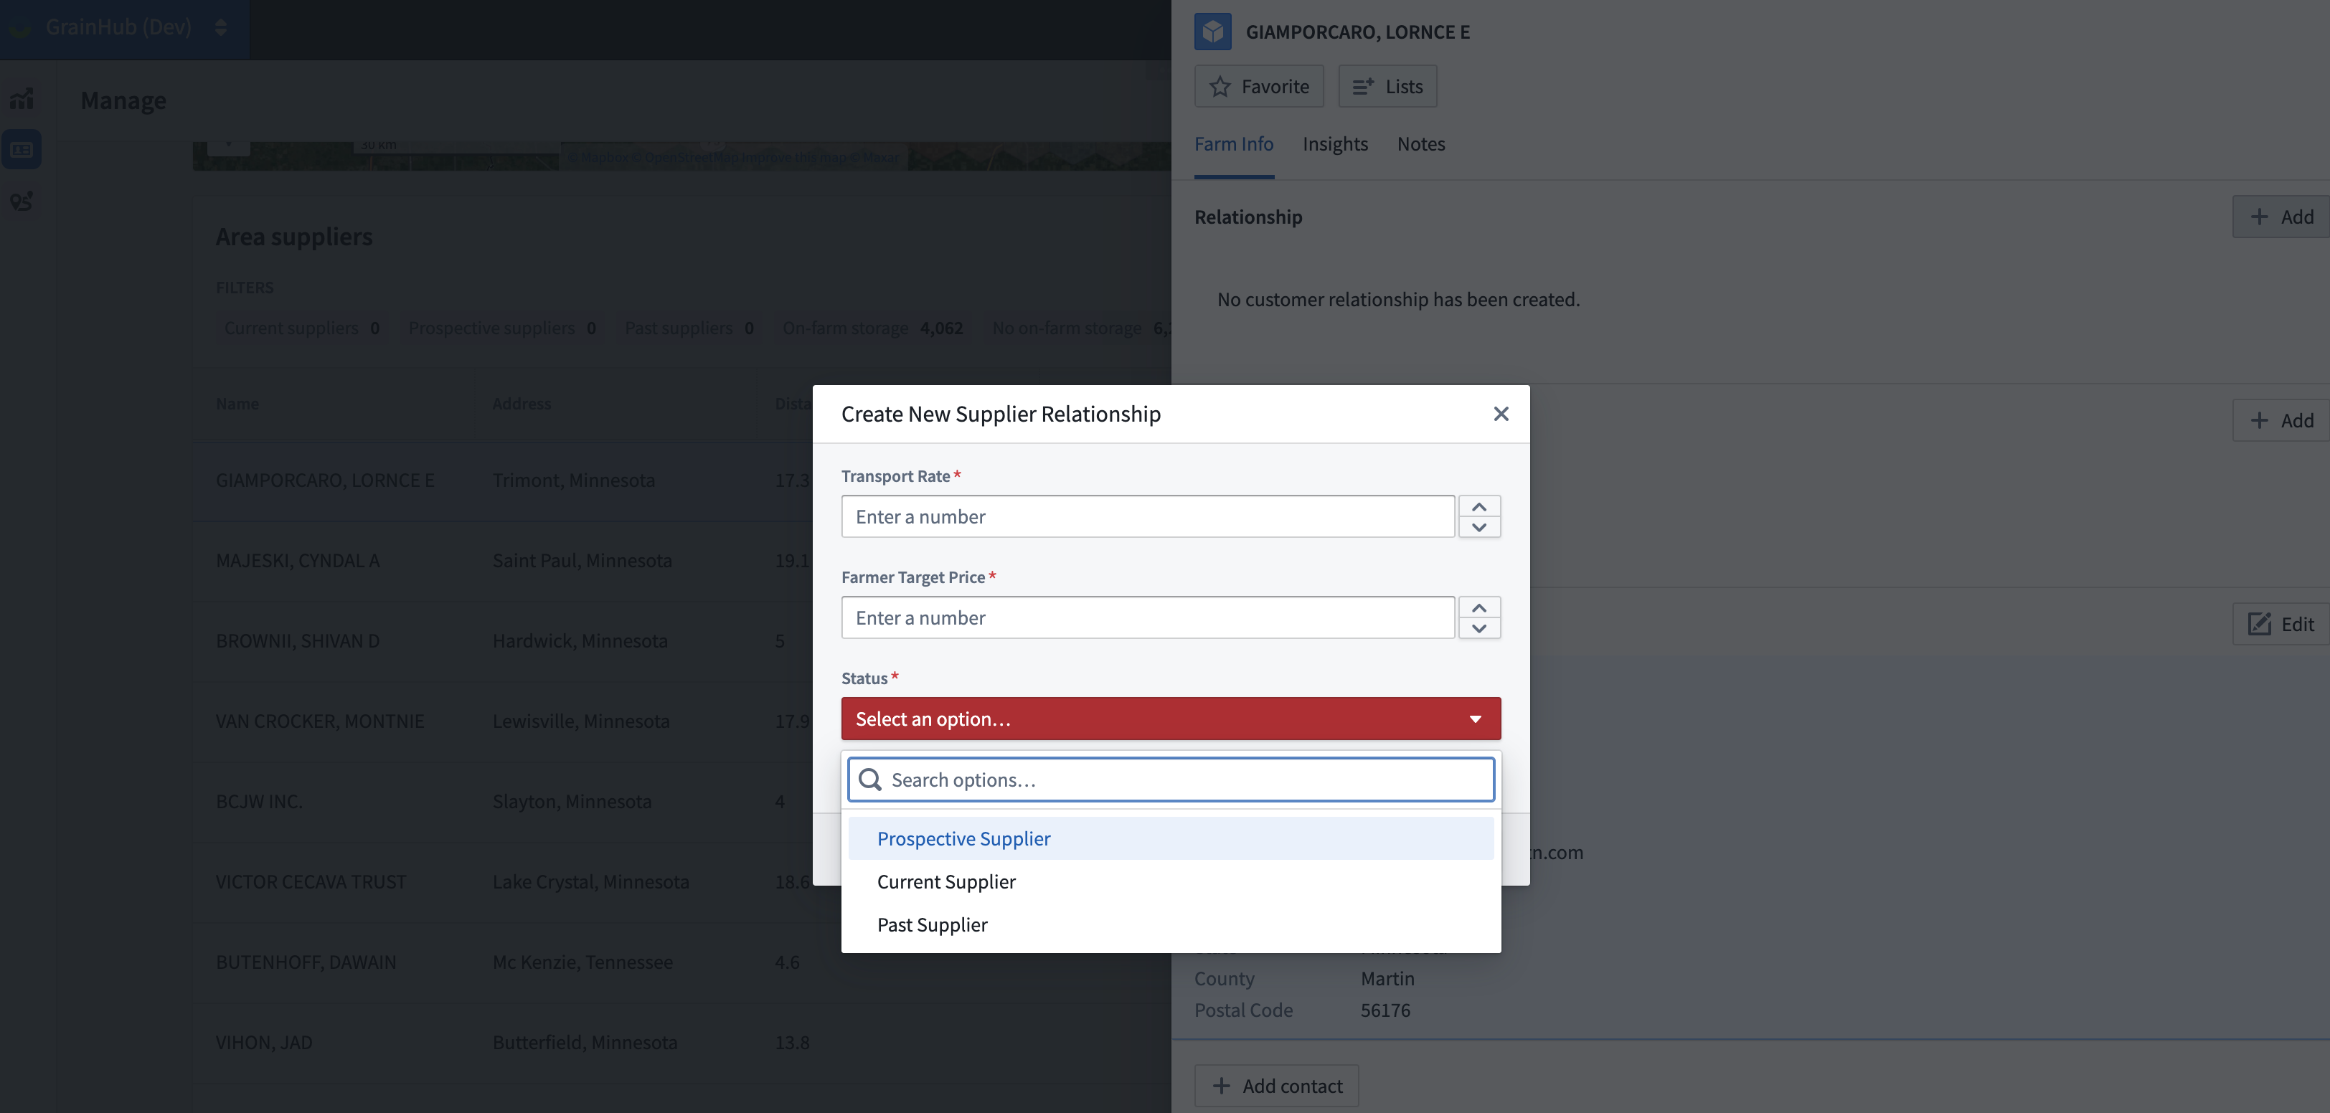This screenshot has height=1113, width=2330.
Task: Choose Current Supplier from list
Action: click(x=946, y=881)
